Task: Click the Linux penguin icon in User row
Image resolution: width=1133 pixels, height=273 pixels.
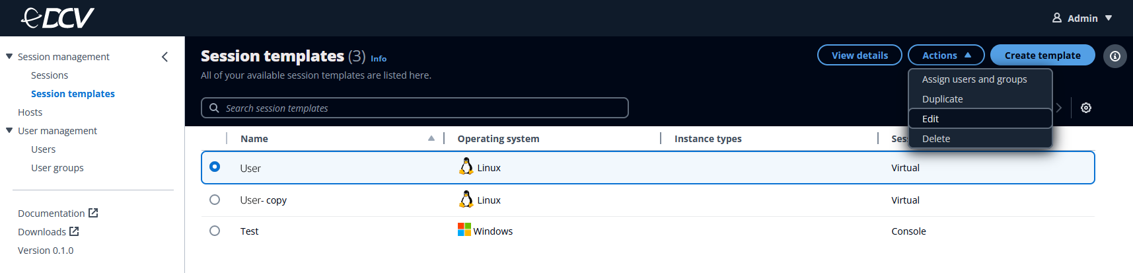Action: [x=466, y=167]
